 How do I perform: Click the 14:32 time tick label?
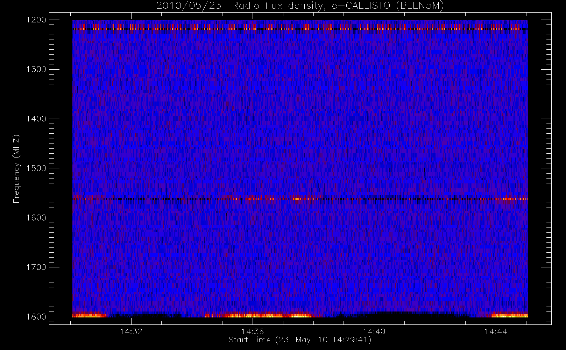tap(131, 331)
